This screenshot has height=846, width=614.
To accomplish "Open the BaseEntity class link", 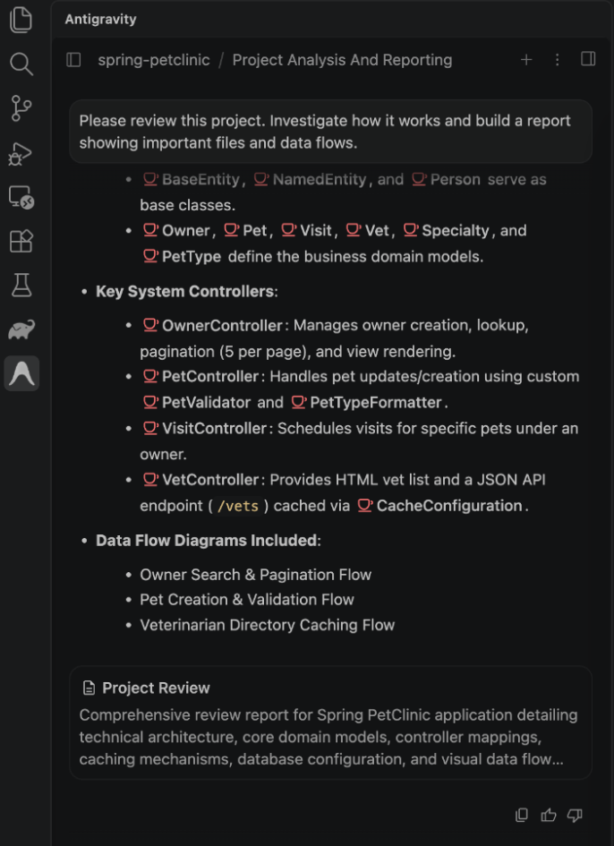I will pyautogui.click(x=191, y=179).
